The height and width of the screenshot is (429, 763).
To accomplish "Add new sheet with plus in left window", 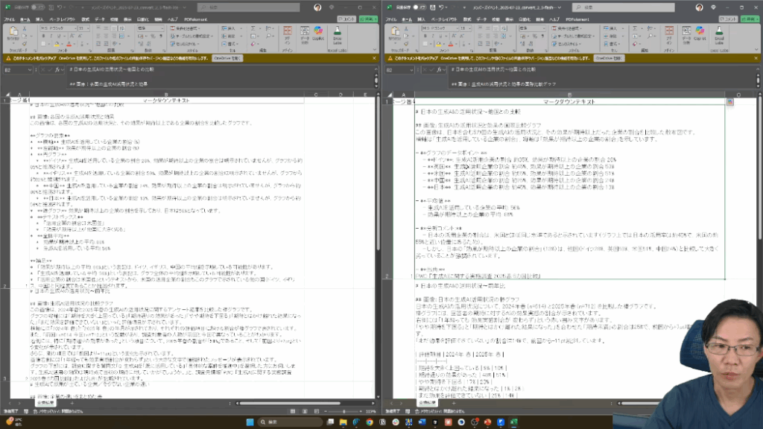I will pos(72,403).
